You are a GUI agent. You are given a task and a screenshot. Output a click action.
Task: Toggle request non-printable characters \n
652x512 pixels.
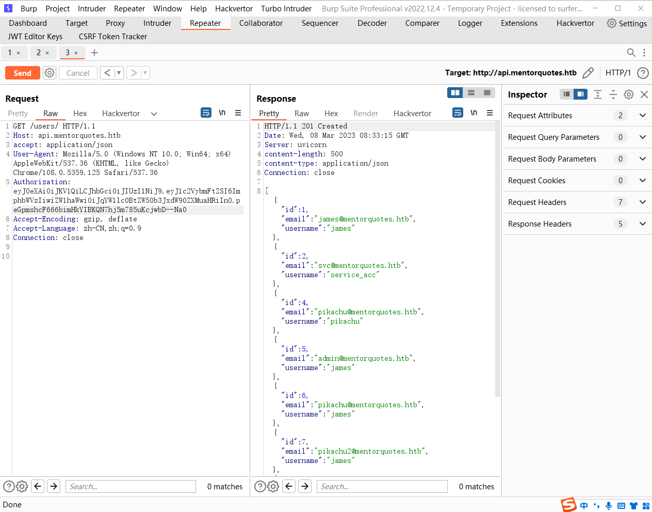(222, 113)
